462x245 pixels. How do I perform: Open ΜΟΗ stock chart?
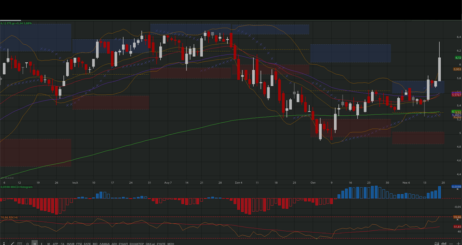pos(171,244)
